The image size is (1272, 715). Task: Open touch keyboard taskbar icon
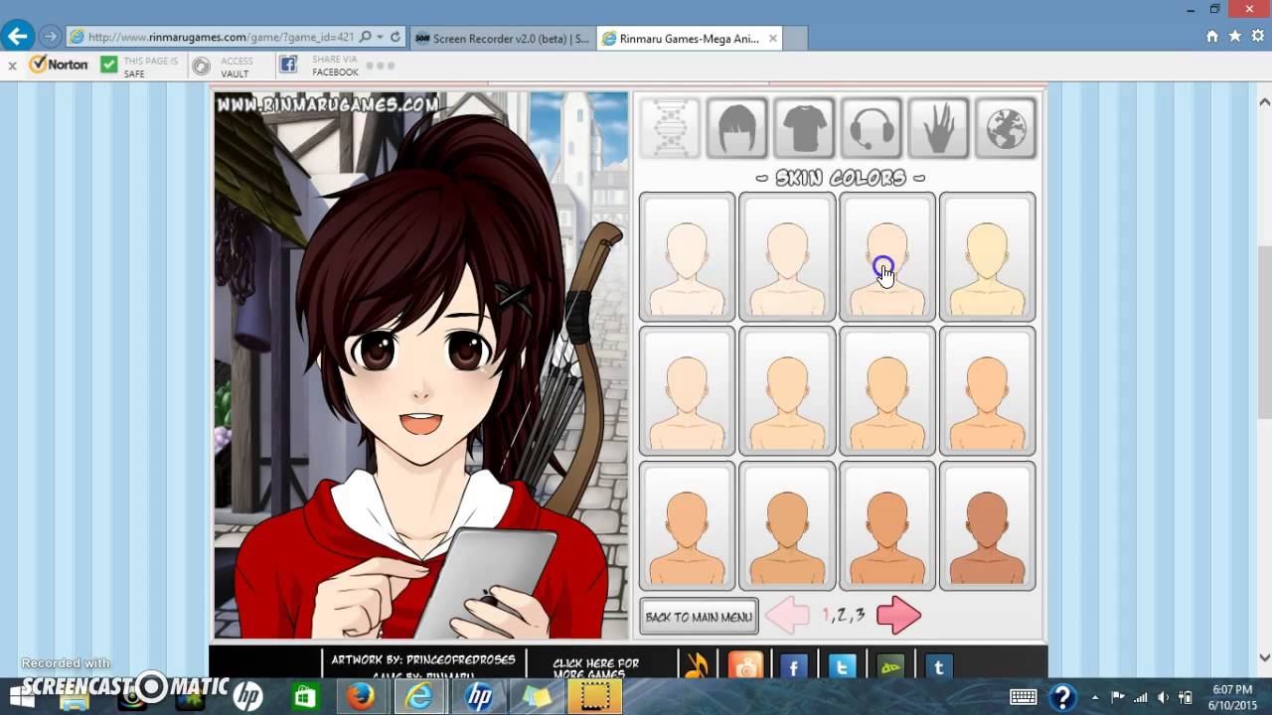pos(1023,697)
